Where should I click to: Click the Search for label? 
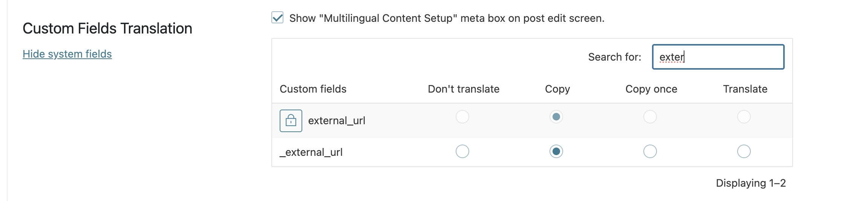(x=615, y=57)
